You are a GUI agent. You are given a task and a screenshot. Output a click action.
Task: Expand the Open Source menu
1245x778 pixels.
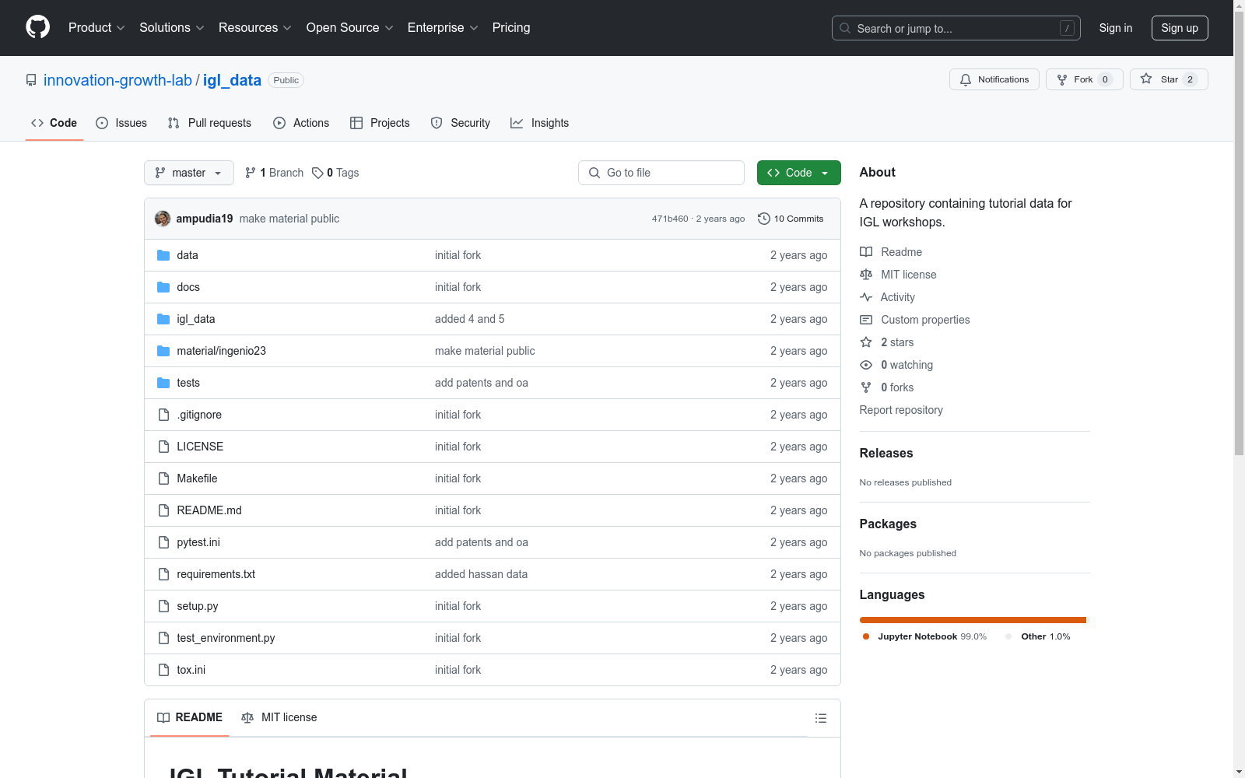point(350,28)
